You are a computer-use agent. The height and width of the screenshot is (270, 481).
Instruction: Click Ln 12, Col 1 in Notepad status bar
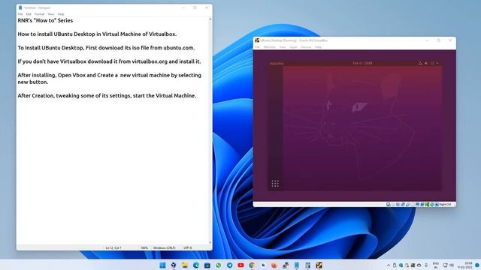tap(113, 248)
